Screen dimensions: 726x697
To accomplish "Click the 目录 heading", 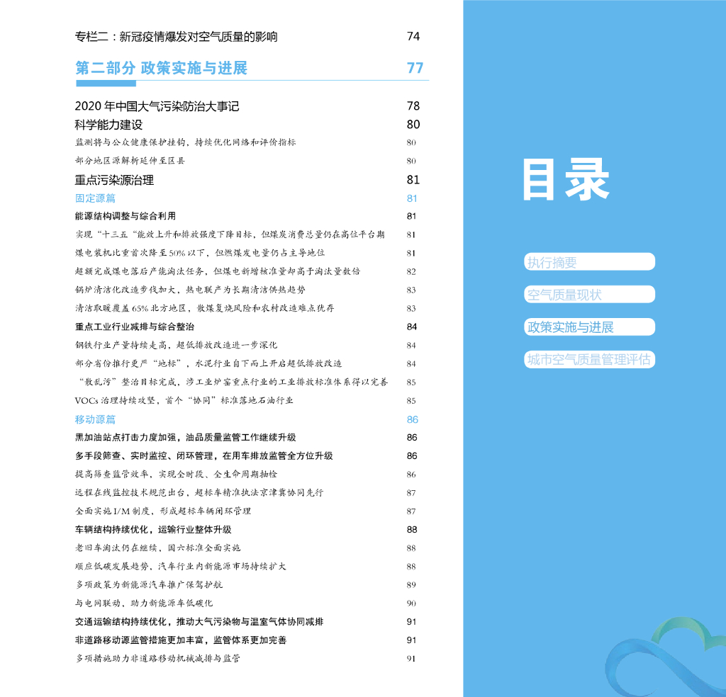I will click(x=566, y=180).
